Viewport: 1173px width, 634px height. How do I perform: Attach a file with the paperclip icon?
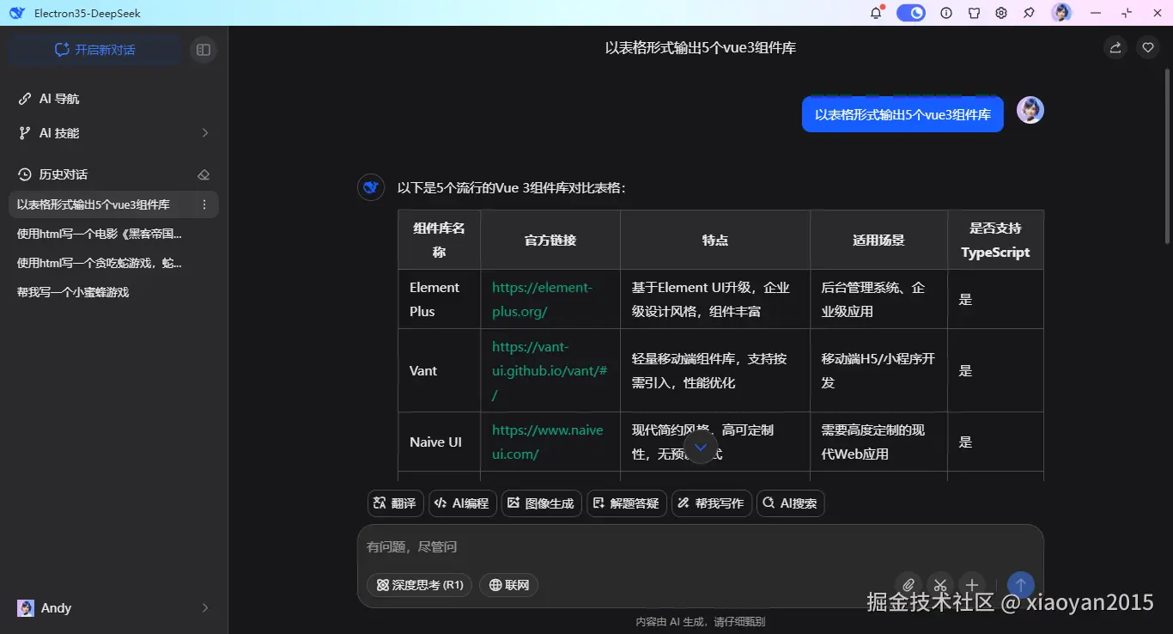(x=909, y=585)
